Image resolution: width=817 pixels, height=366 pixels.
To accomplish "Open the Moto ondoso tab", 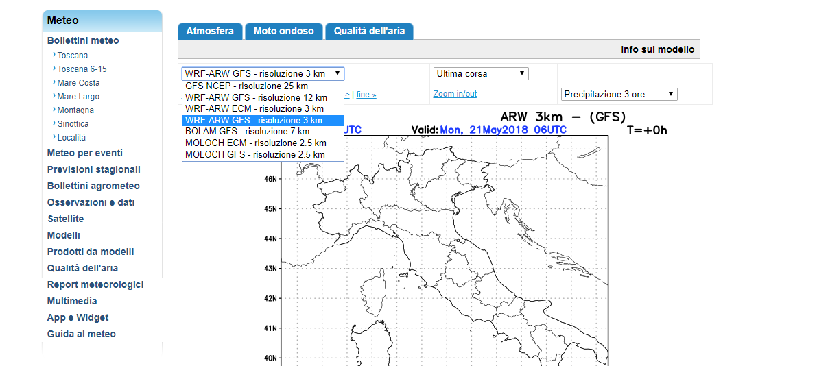I will coord(283,31).
